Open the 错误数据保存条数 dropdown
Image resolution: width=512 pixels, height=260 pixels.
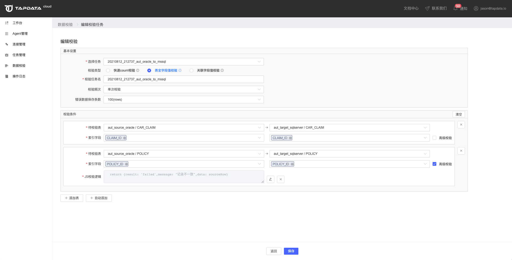[183, 100]
